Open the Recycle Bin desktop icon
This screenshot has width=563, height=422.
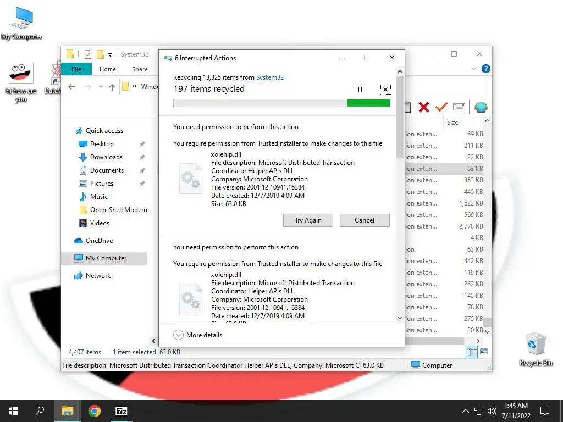(x=536, y=349)
